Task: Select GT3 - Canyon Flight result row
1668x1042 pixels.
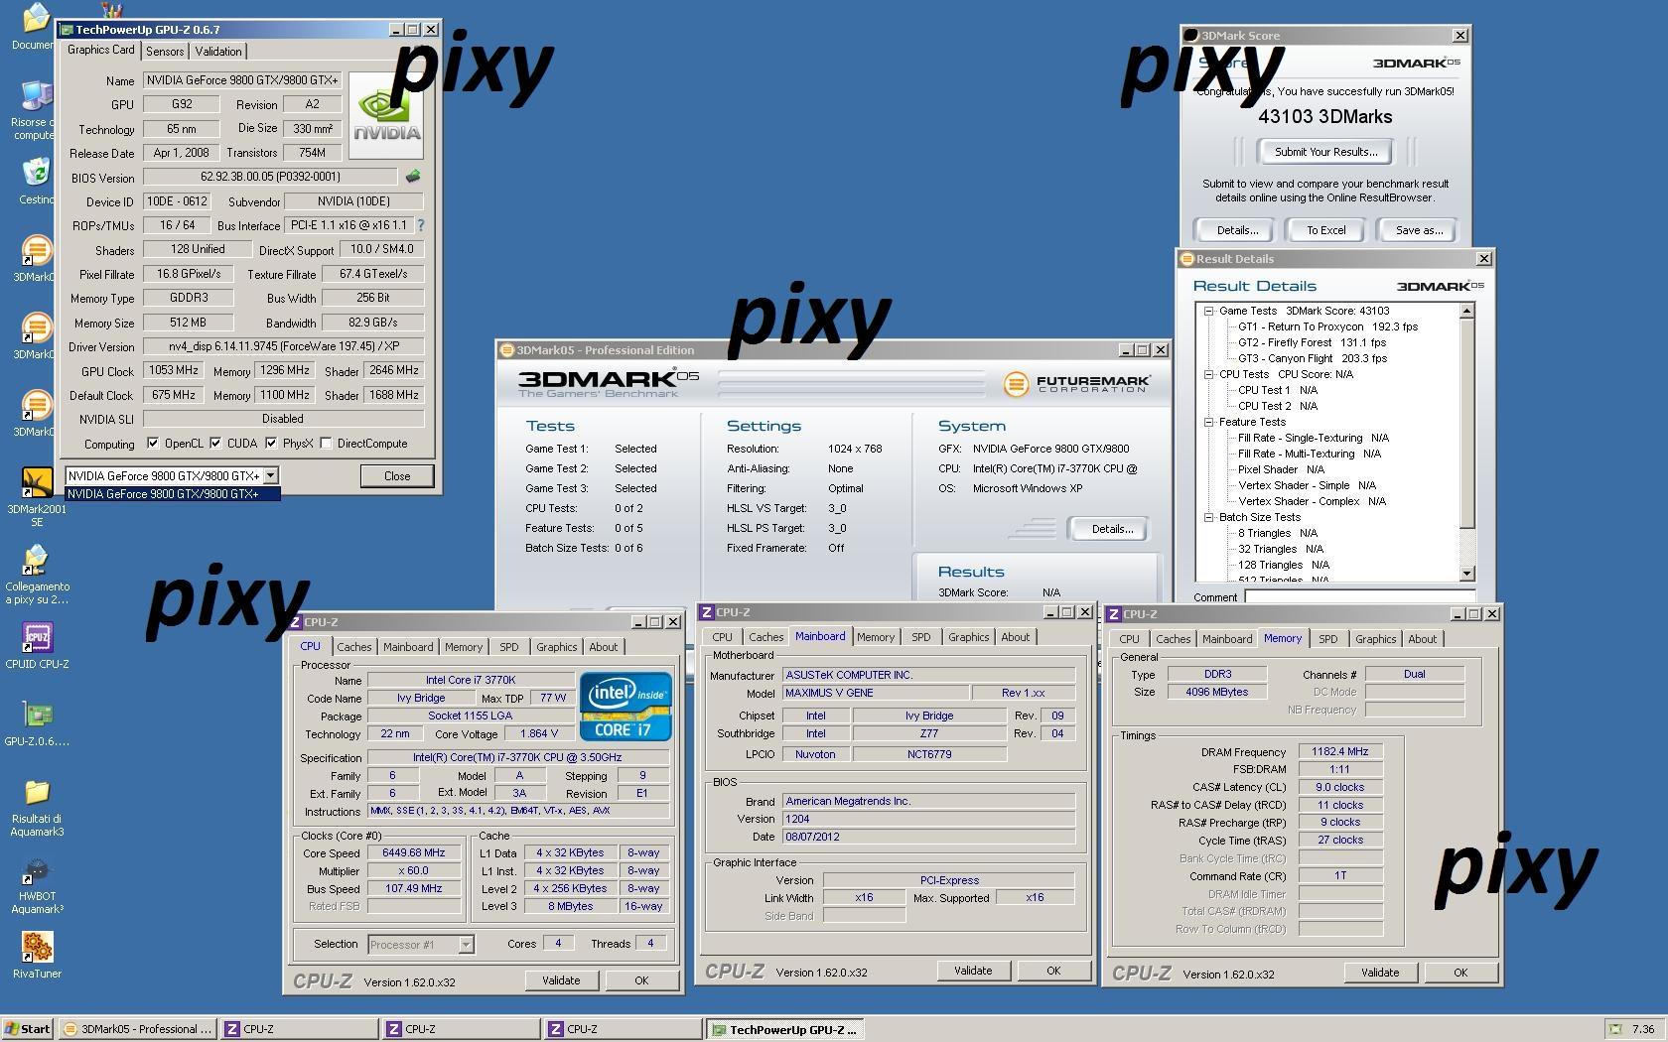Action: (x=1313, y=358)
